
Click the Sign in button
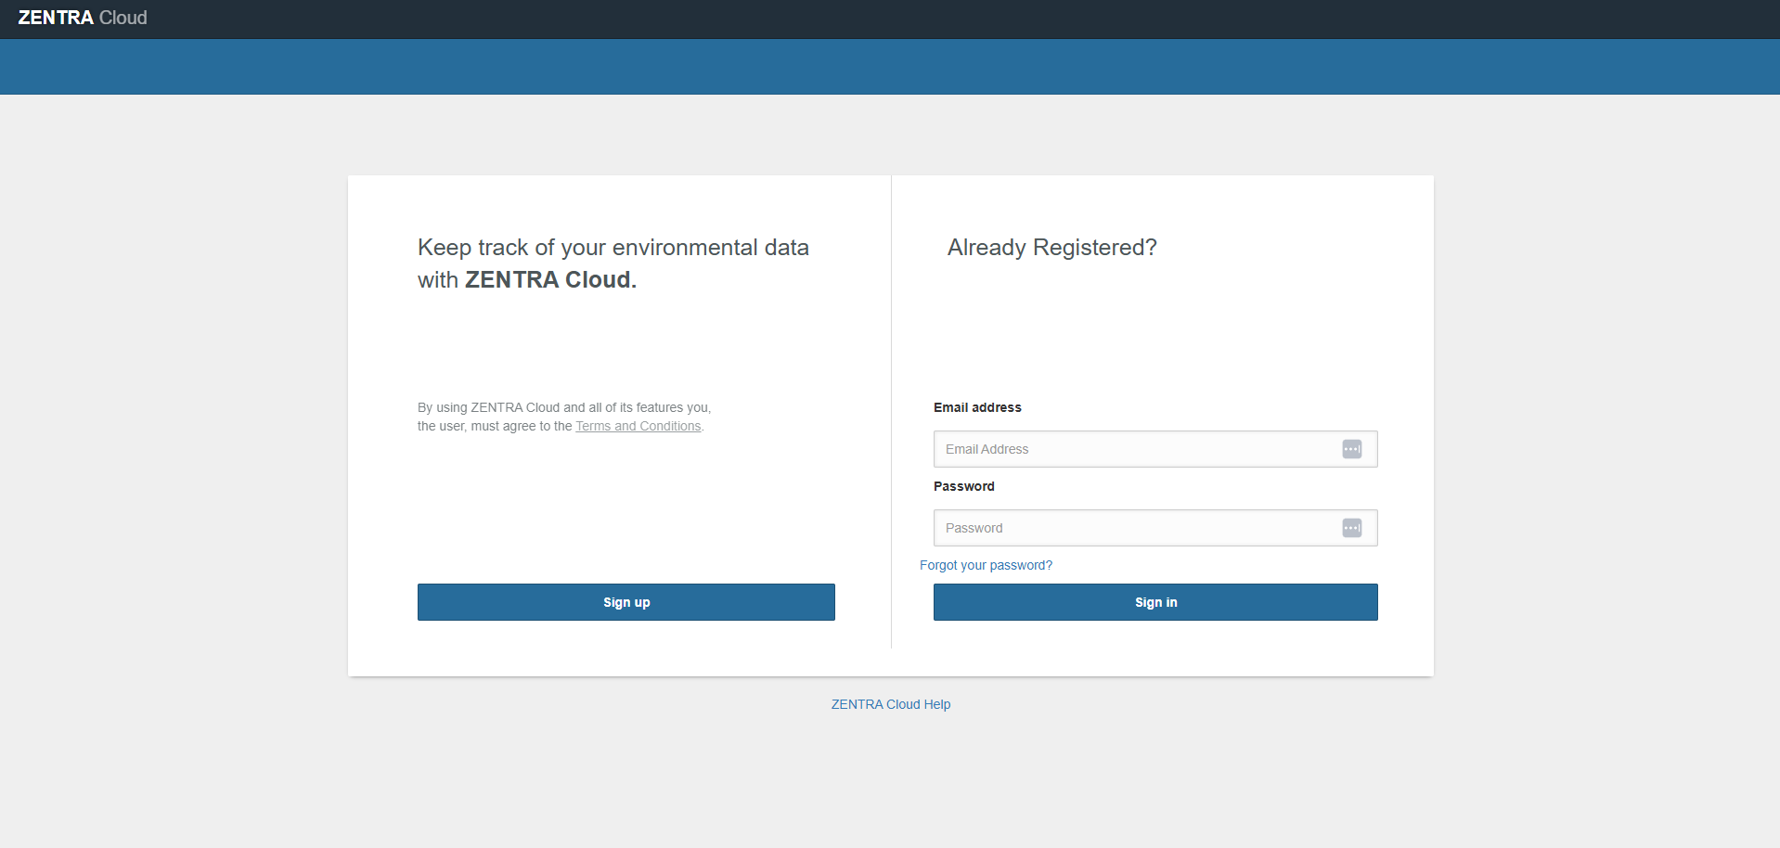[x=1155, y=602]
